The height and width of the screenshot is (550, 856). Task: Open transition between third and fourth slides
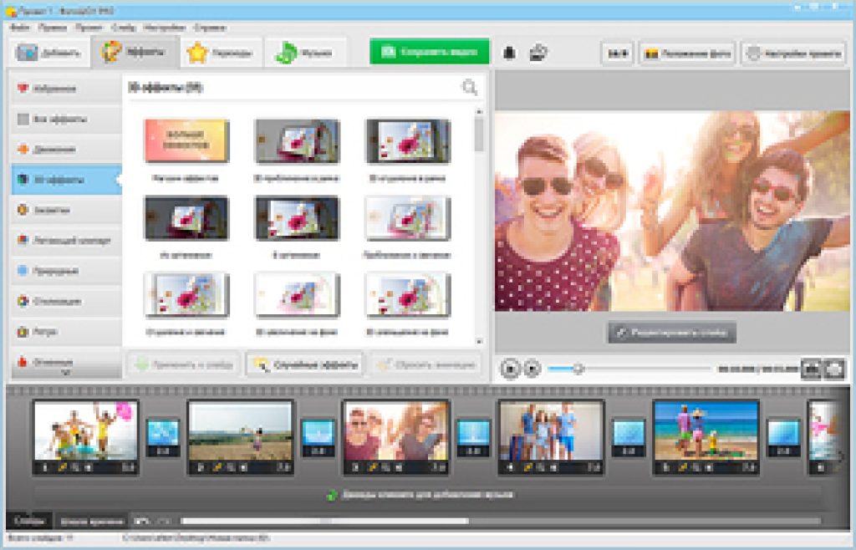[x=473, y=437]
